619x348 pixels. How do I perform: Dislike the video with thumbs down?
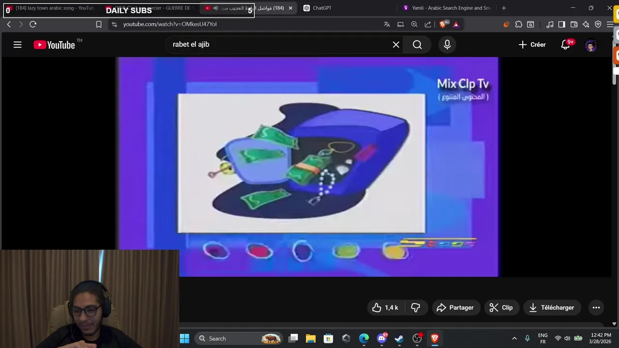pos(415,307)
